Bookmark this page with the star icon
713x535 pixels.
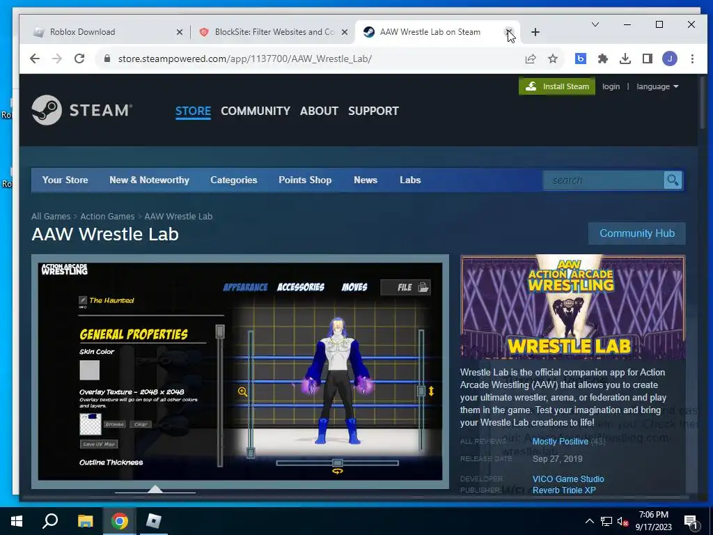tap(552, 59)
